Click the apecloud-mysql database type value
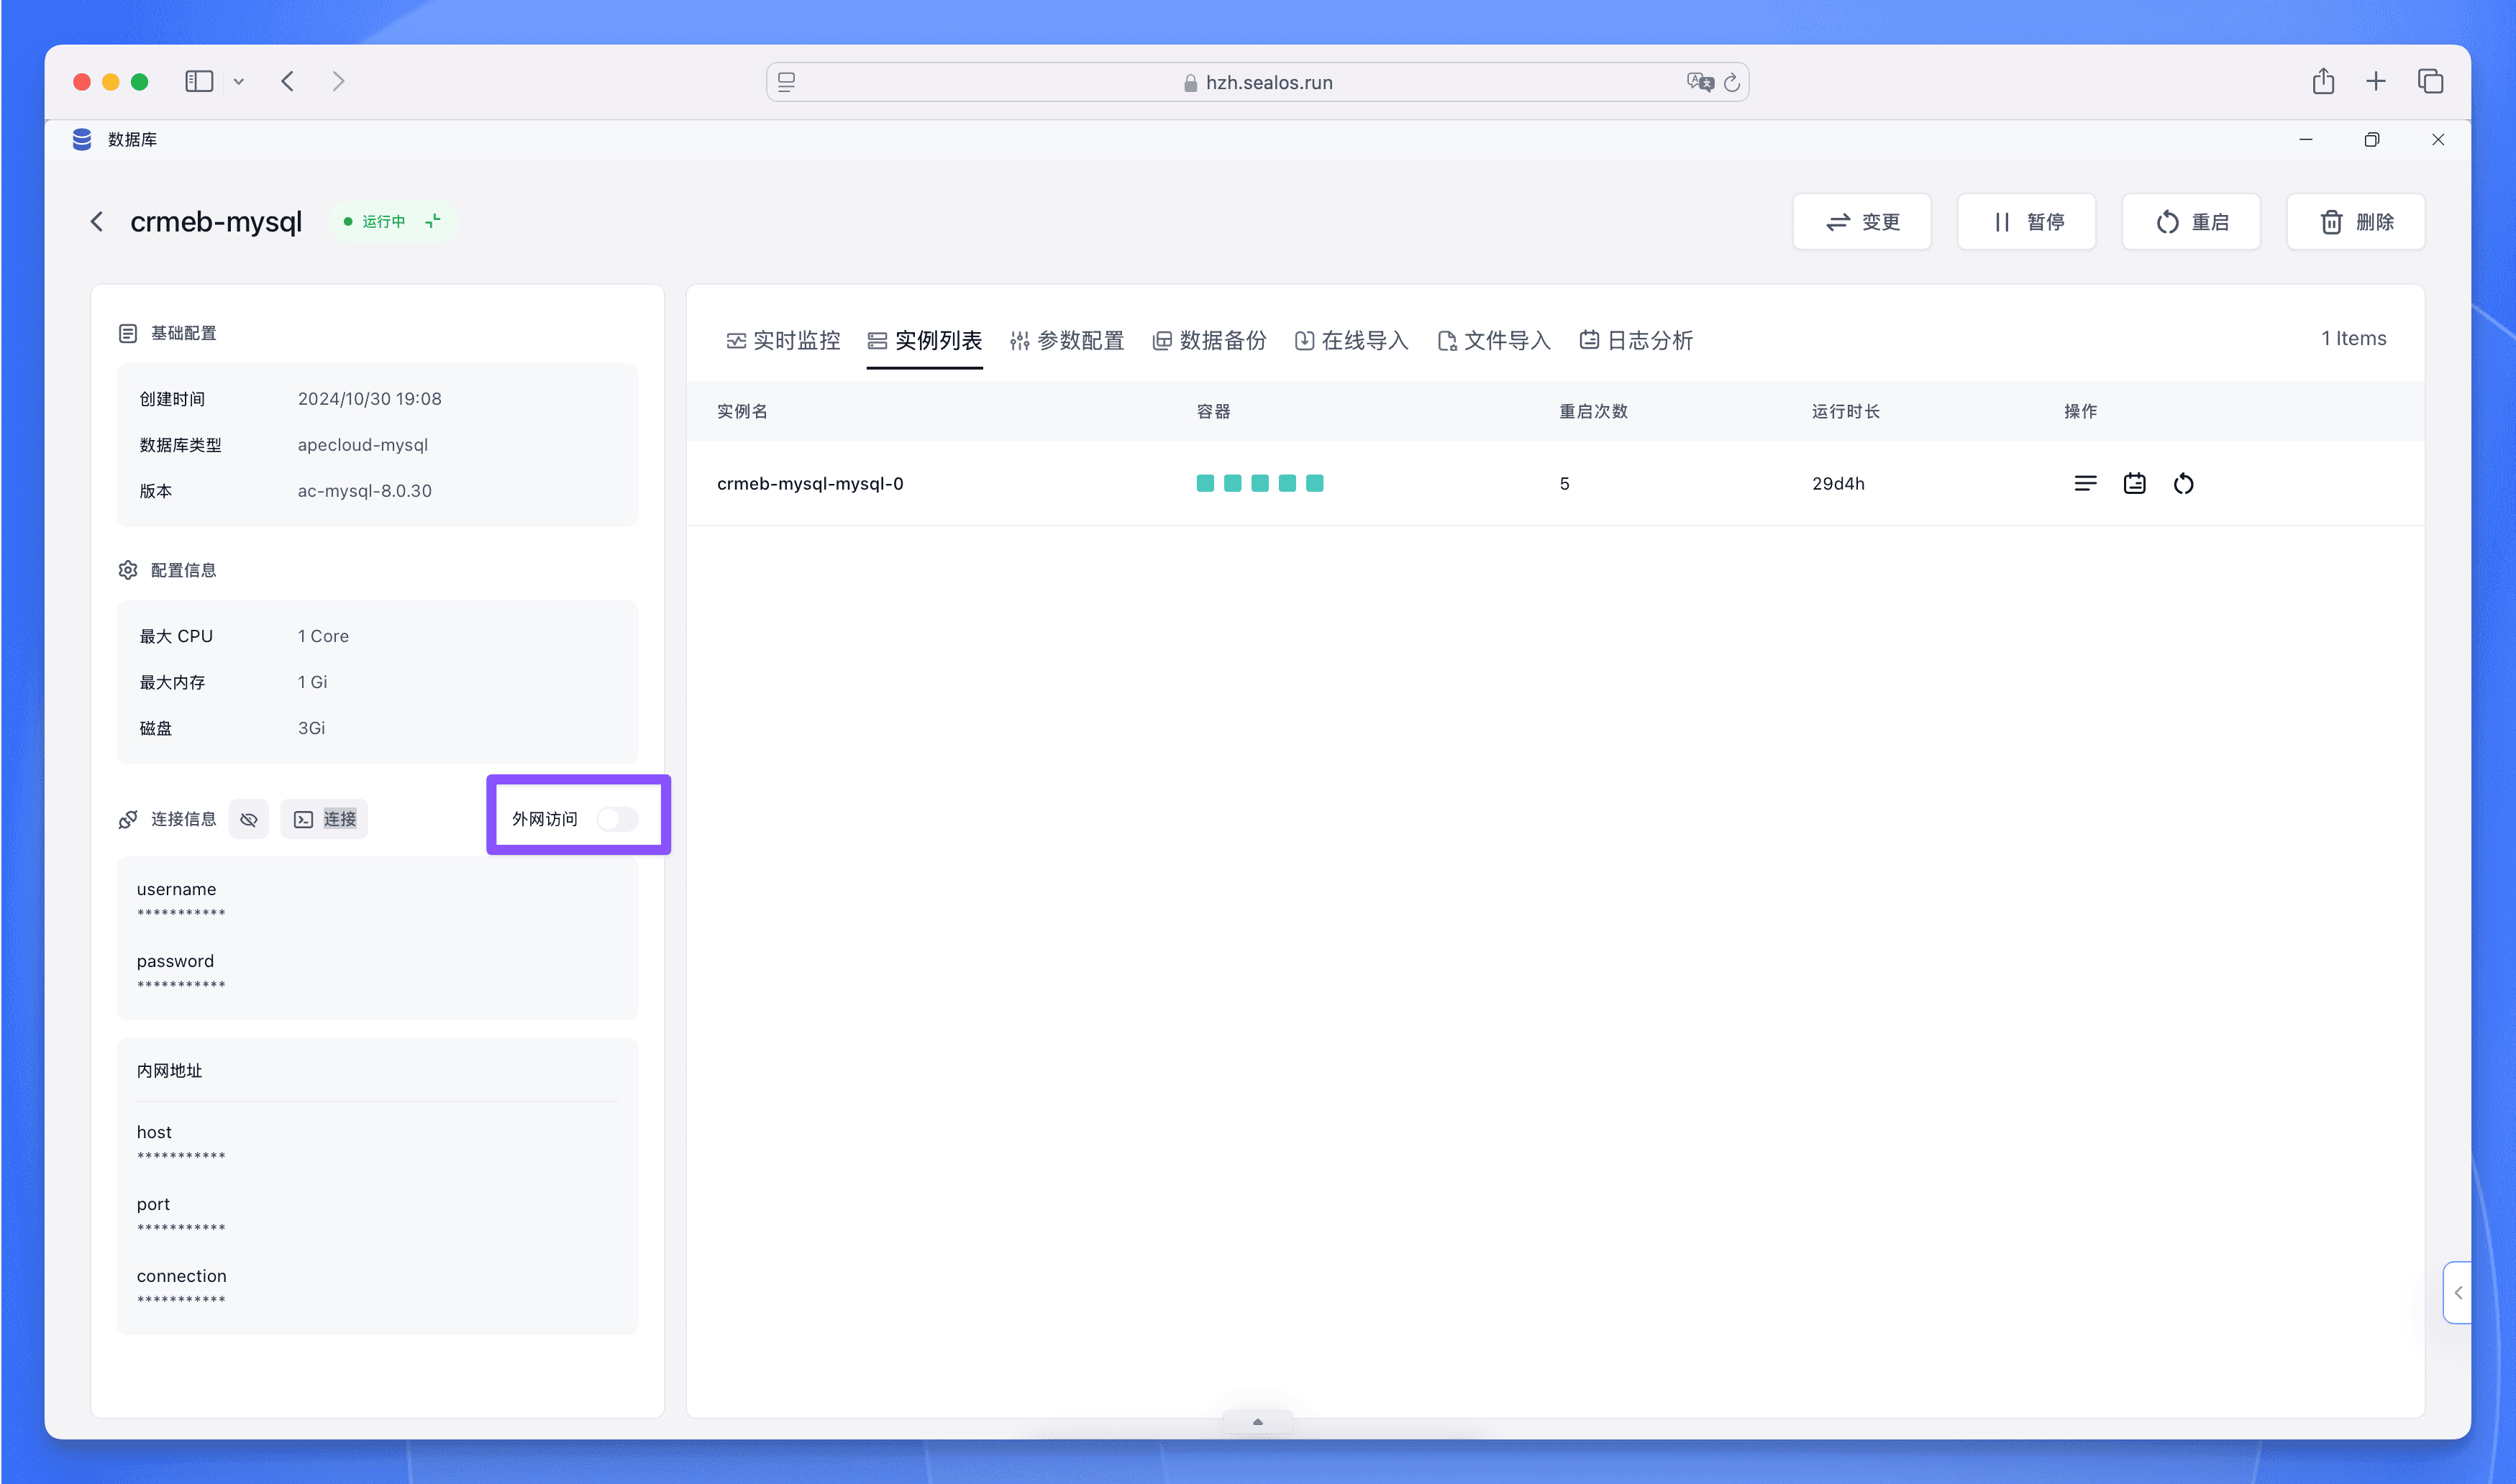The width and height of the screenshot is (2516, 1484). pyautogui.click(x=362, y=445)
